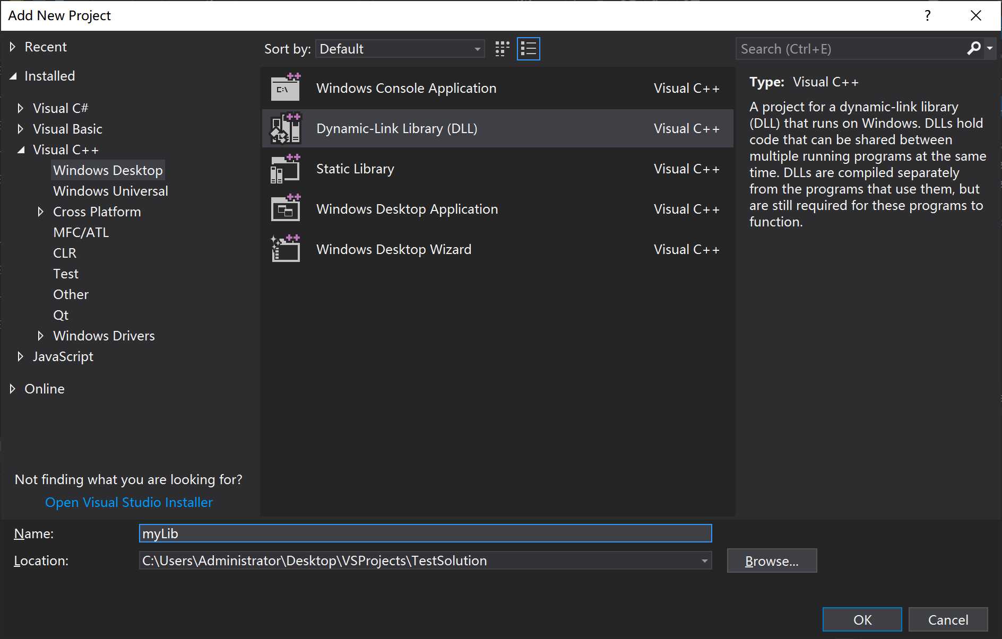This screenshot has height=639, width=1002.
Task: Expand the Cross Platform node
Action: (40, 212)
